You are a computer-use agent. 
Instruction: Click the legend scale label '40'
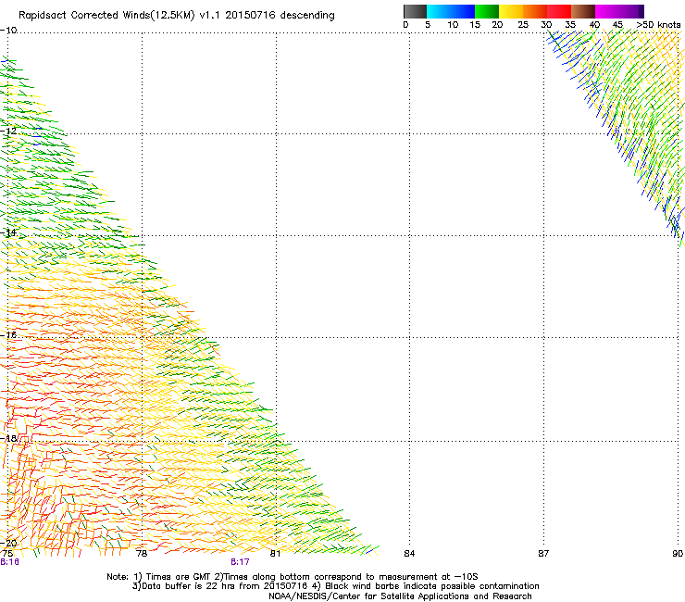tap(594, 25)
